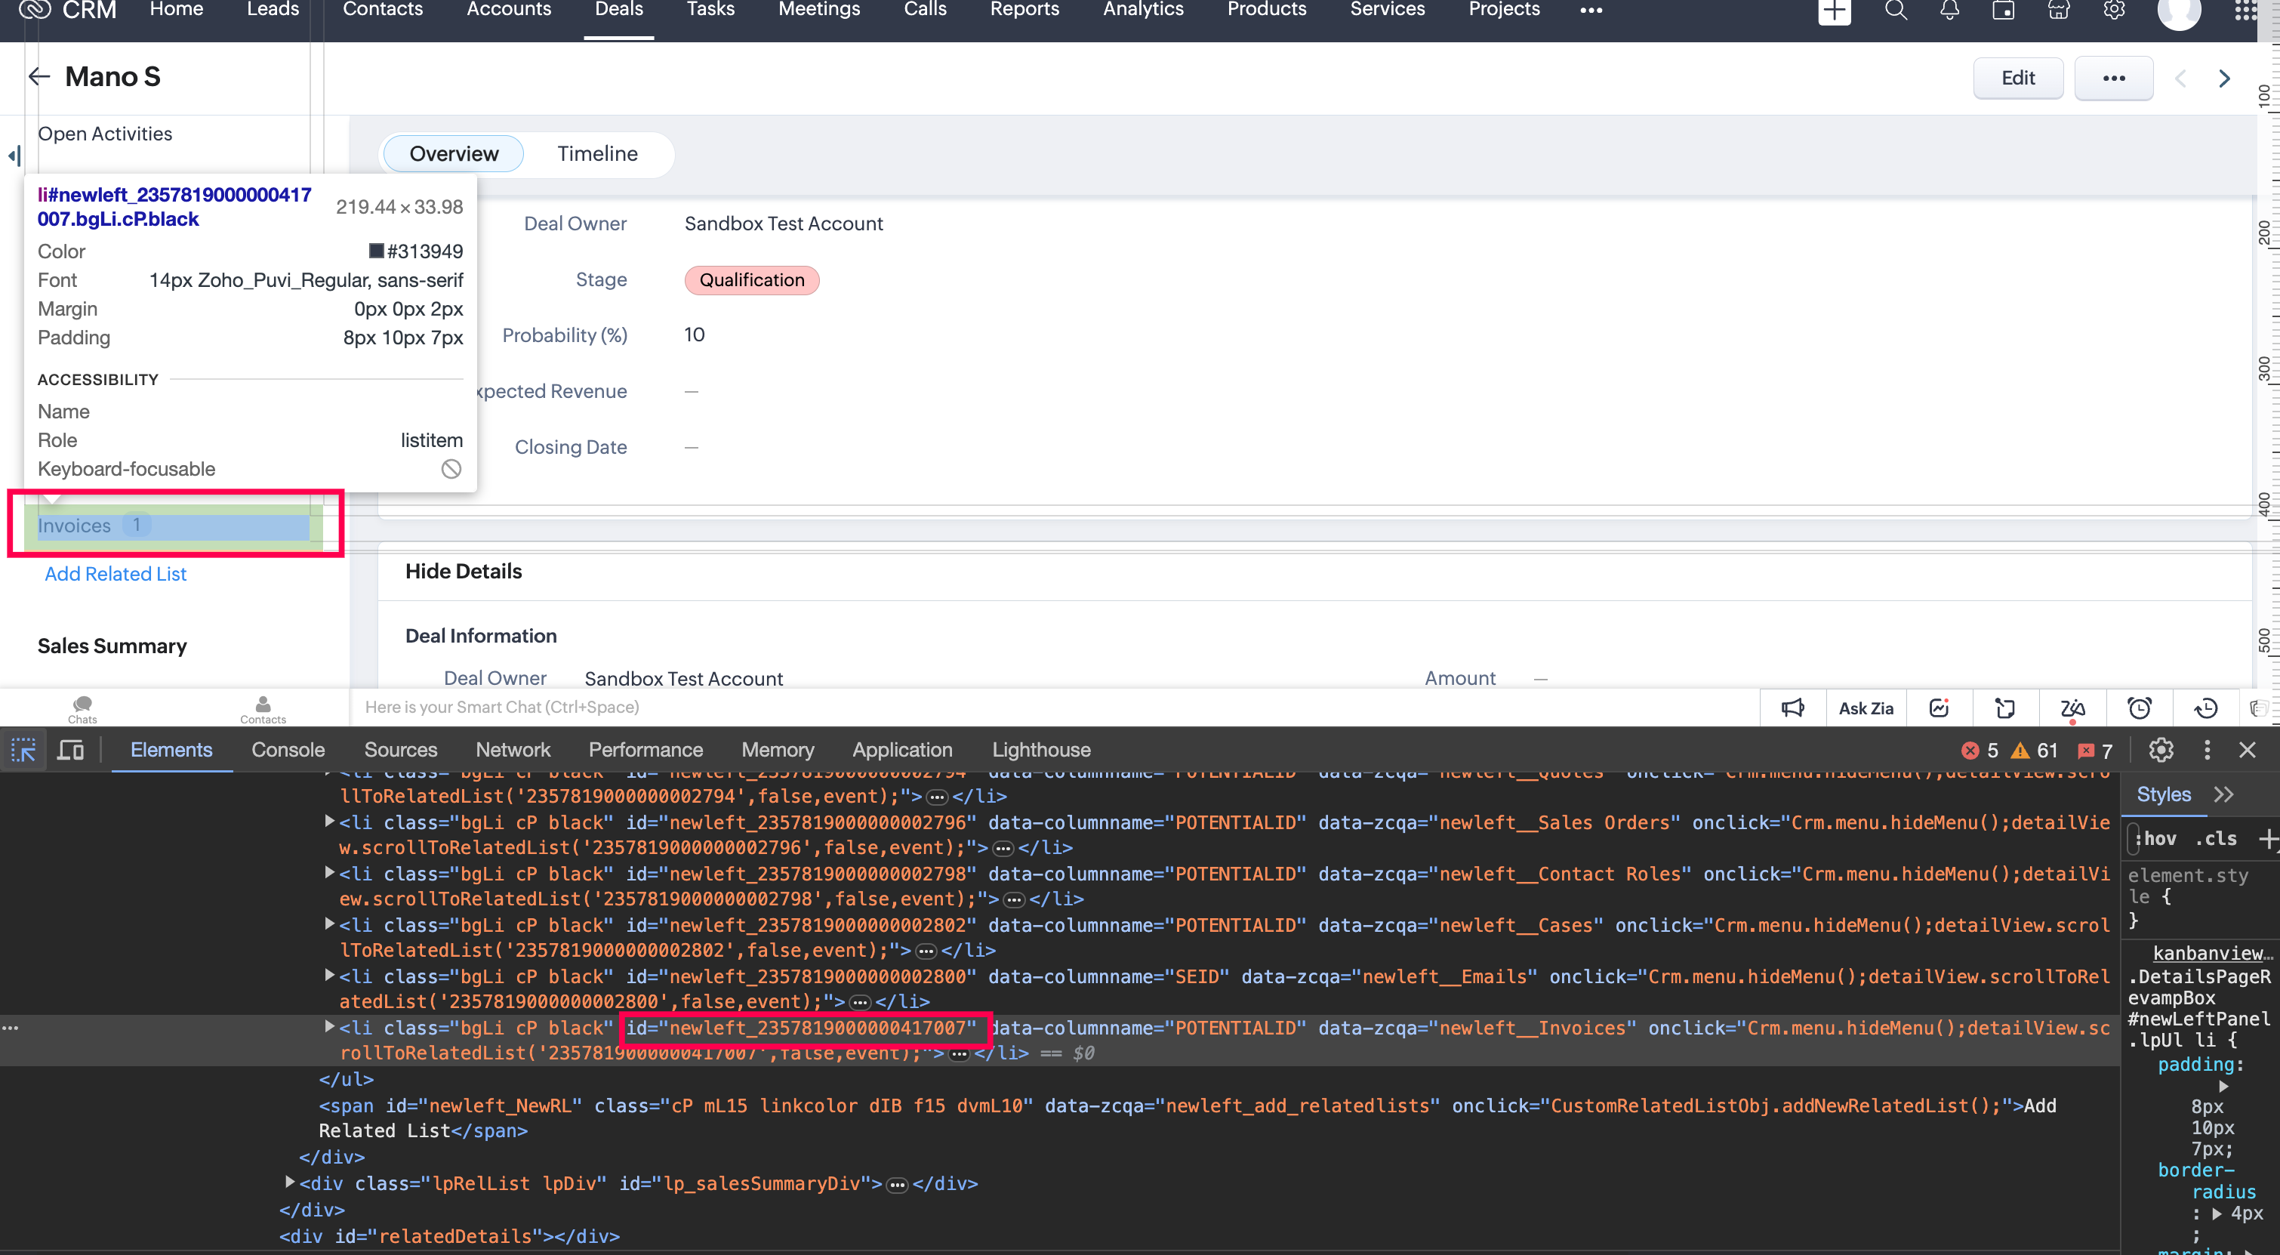Show more Styles pane tabs chevron
This screenshot has width=2280, height=1255.
(x=2224, y=795)
